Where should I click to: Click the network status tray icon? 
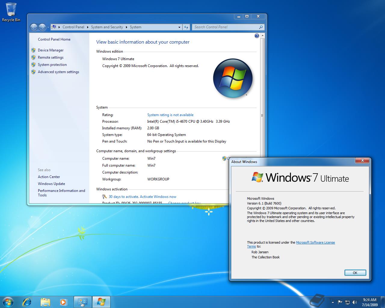click(347, 302)
